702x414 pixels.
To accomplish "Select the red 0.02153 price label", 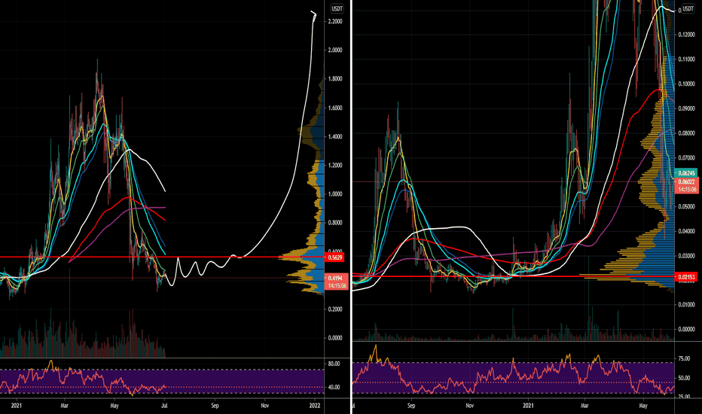I will (x=686, y=277).
